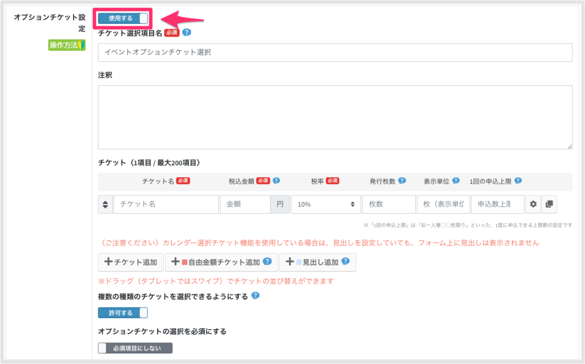Click the ticket row sort handle arrows
Viewport: 585px width, 364px height.
[x=105, y=204]
